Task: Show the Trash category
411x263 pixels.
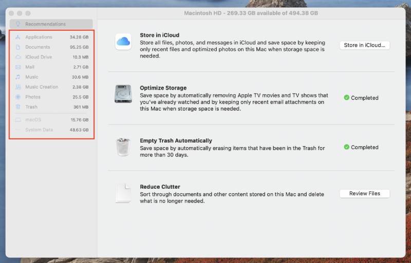Action: [x=52, y=107]
